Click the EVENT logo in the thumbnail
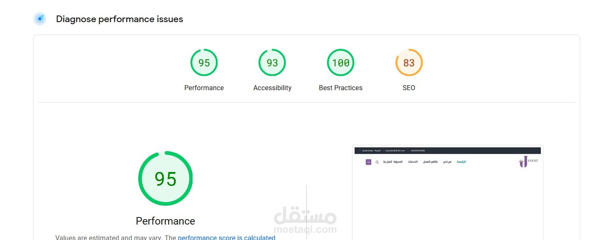 [x=529, y=162]
